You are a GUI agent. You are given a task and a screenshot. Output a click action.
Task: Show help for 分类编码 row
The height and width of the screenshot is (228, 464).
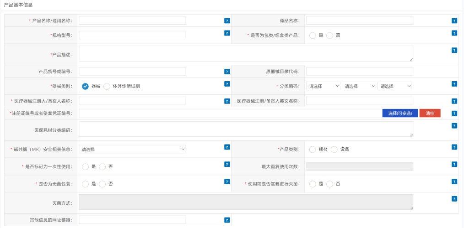tap(454, 84)
